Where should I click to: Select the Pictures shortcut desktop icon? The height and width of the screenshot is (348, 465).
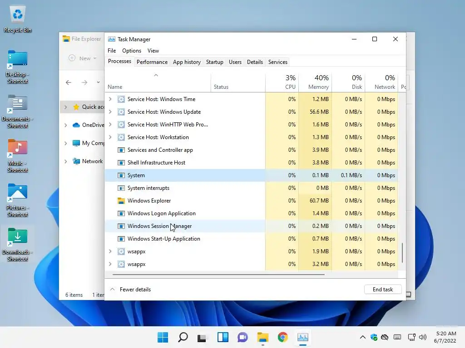click(x=18, y=200)
